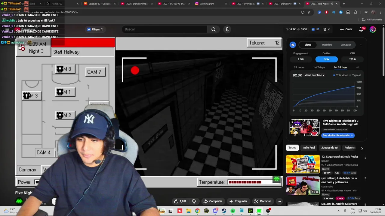
Task: Open the All Bookmarks folder
Action: (372, 19)
